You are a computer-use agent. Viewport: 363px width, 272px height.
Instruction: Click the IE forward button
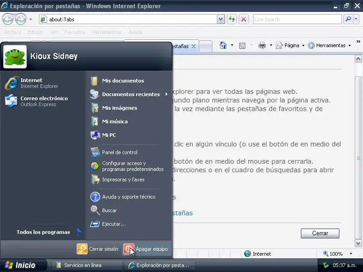point(20,19)
